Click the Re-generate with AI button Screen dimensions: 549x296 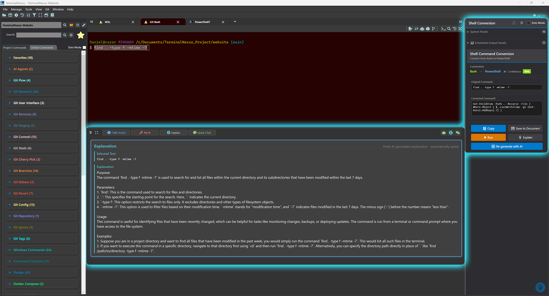(506, 147)
